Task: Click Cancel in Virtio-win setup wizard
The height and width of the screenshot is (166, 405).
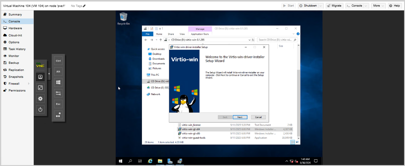Action: point(258,117)
